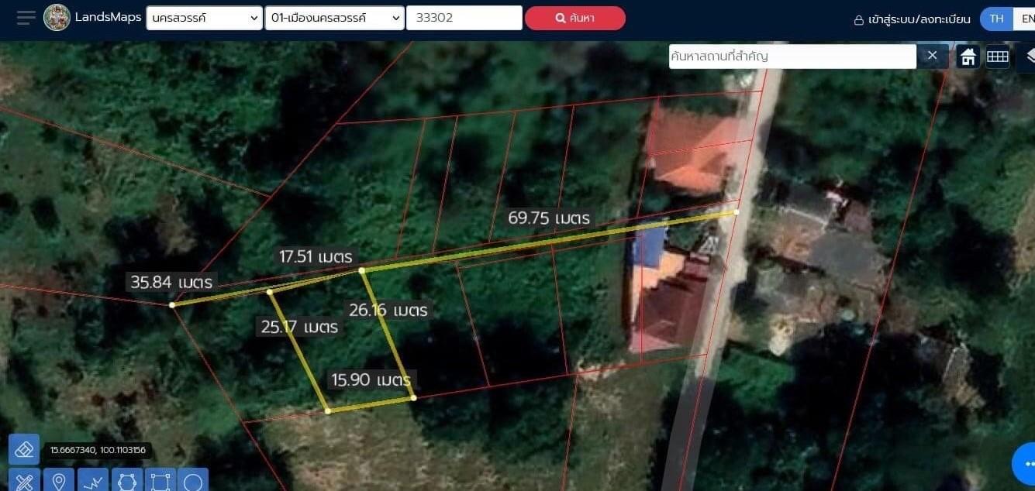Choose the location pin marker tool
This screenshot has height=491, width=1035.
tap(58, 482)
